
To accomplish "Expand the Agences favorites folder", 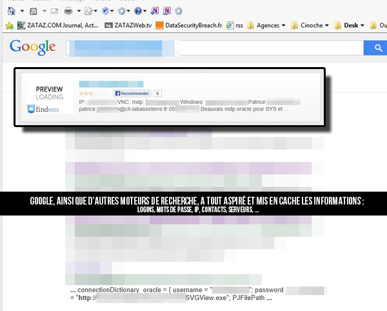I will [266, 25].
